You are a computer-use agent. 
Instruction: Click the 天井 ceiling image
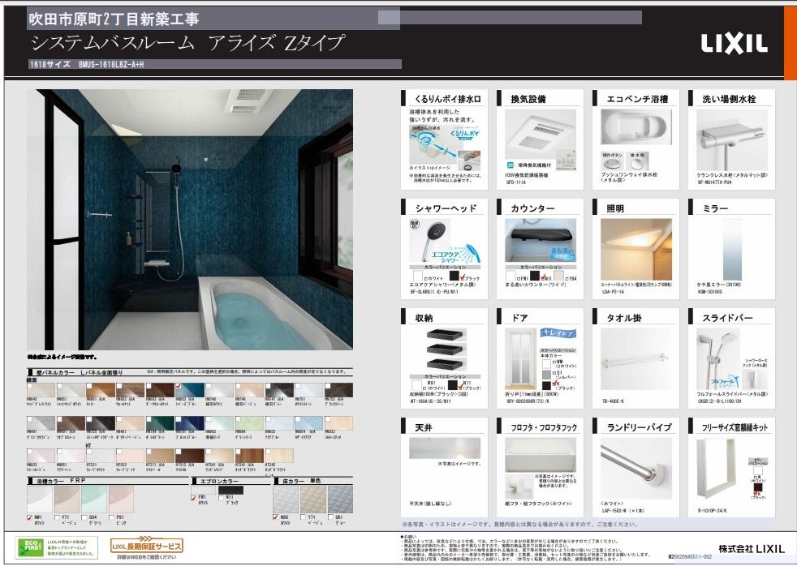[445, 448]
